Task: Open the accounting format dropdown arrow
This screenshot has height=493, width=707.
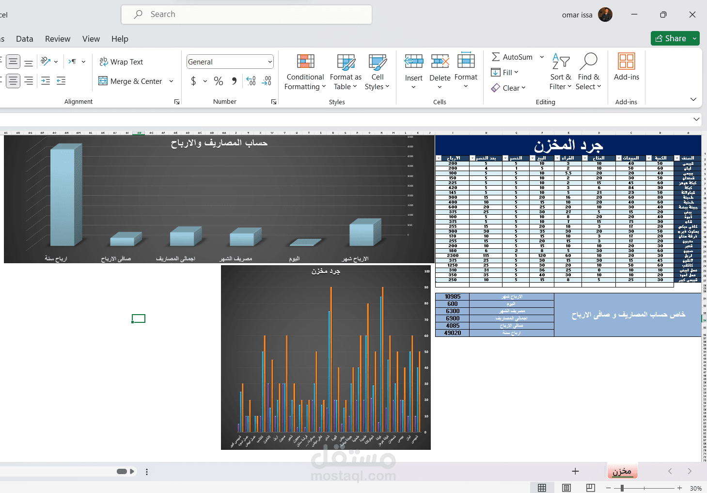Action: click(x=205, y=81)
